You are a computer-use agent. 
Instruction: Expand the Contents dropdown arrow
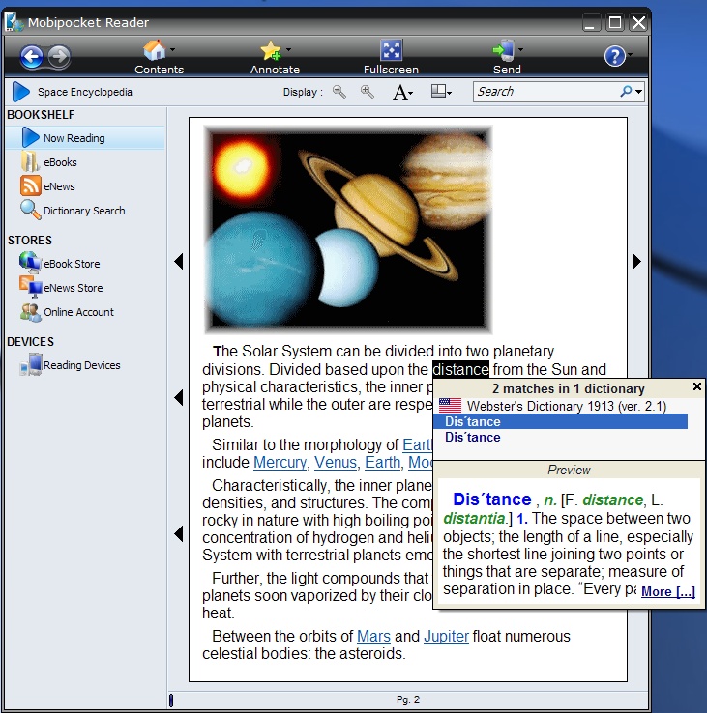172,49
